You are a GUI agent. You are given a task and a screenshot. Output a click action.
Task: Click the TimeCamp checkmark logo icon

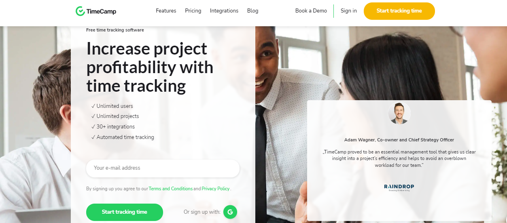tap(80, 11)
